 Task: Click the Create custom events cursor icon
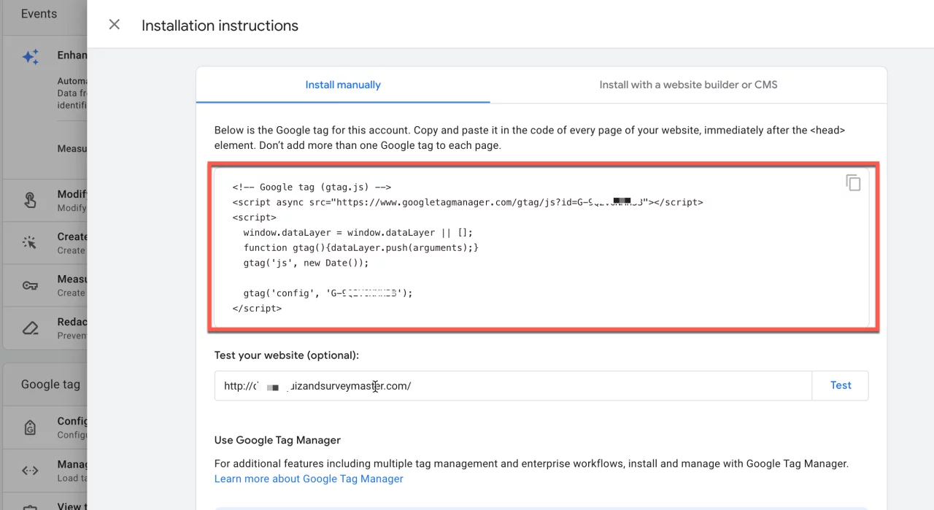[x=30, y=243]
